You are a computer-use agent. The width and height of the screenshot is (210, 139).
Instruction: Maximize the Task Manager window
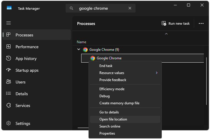coord(189,5)
